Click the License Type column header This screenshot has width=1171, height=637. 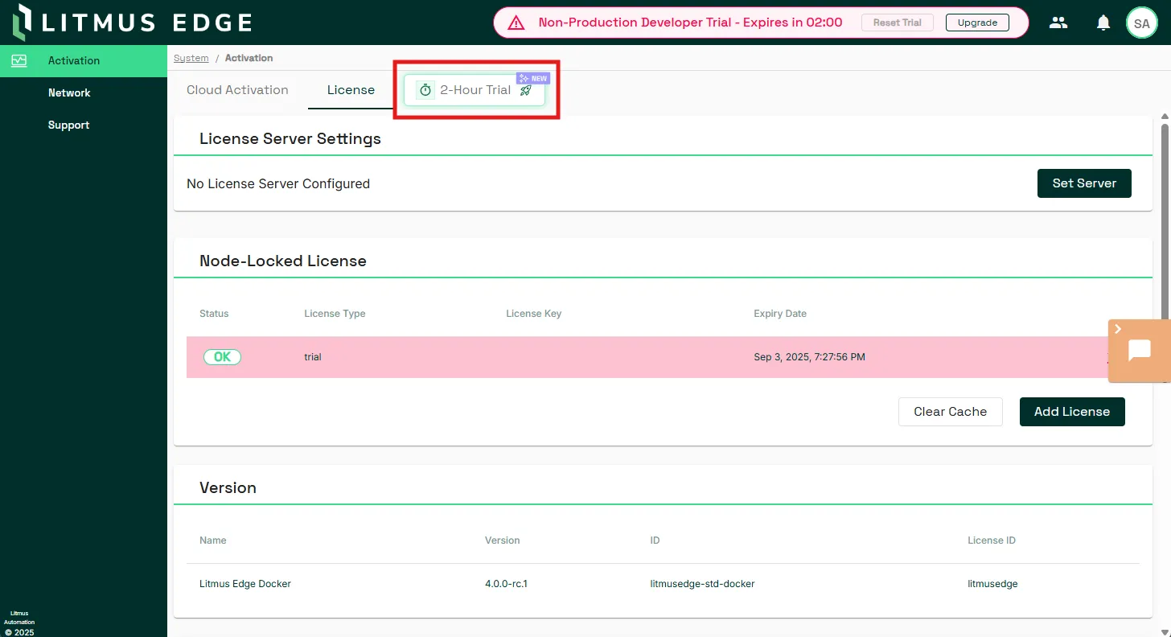point(335,314)
